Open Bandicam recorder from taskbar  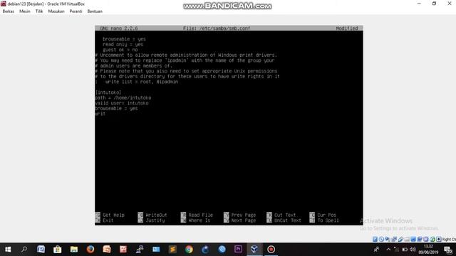[271, 250]
